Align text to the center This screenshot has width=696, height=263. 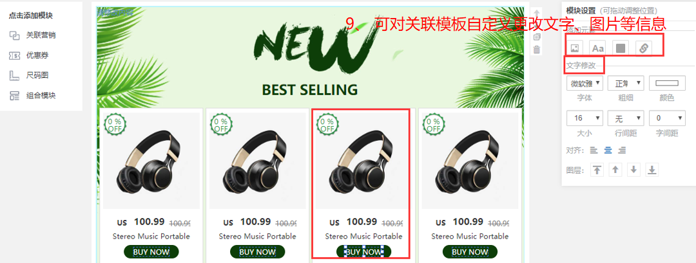(608, 150)
